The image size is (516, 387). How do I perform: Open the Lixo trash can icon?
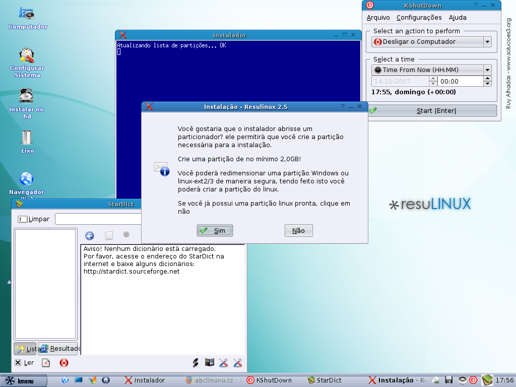(x=27, y=138)
